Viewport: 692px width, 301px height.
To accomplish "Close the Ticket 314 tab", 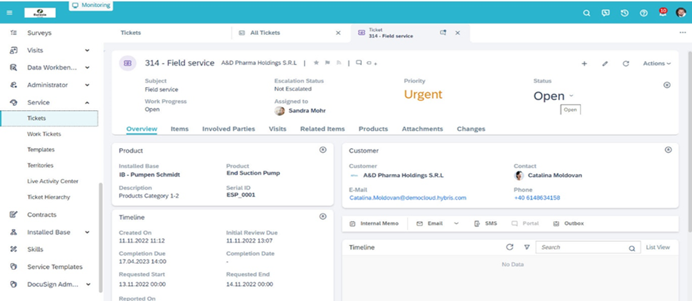I will (x=458, y=33).
